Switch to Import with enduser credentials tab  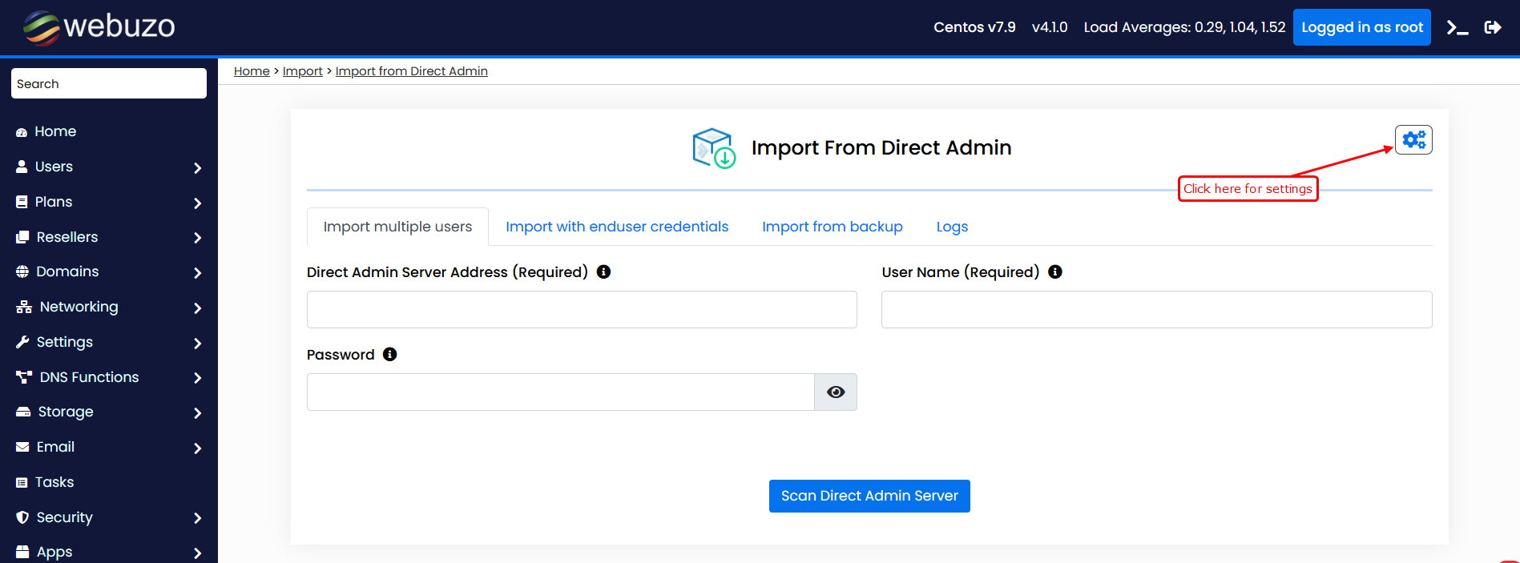click(x=617, y=227)
